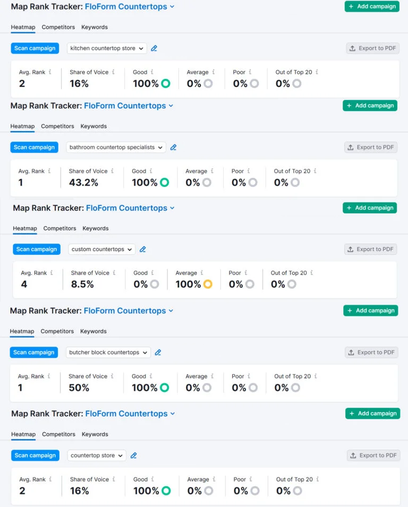
Task: Click pencil edit icon beside kitchen countertop store
Action: click(154, 48)
